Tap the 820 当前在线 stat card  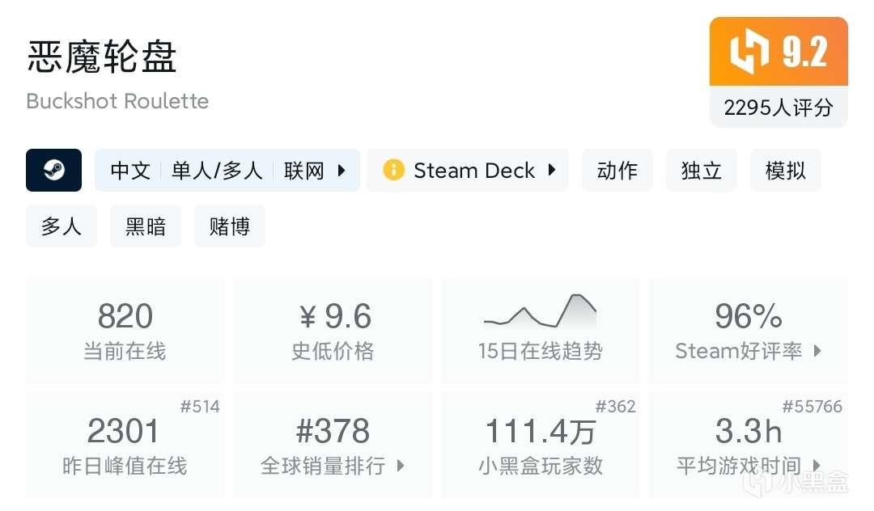click(125, 330)
